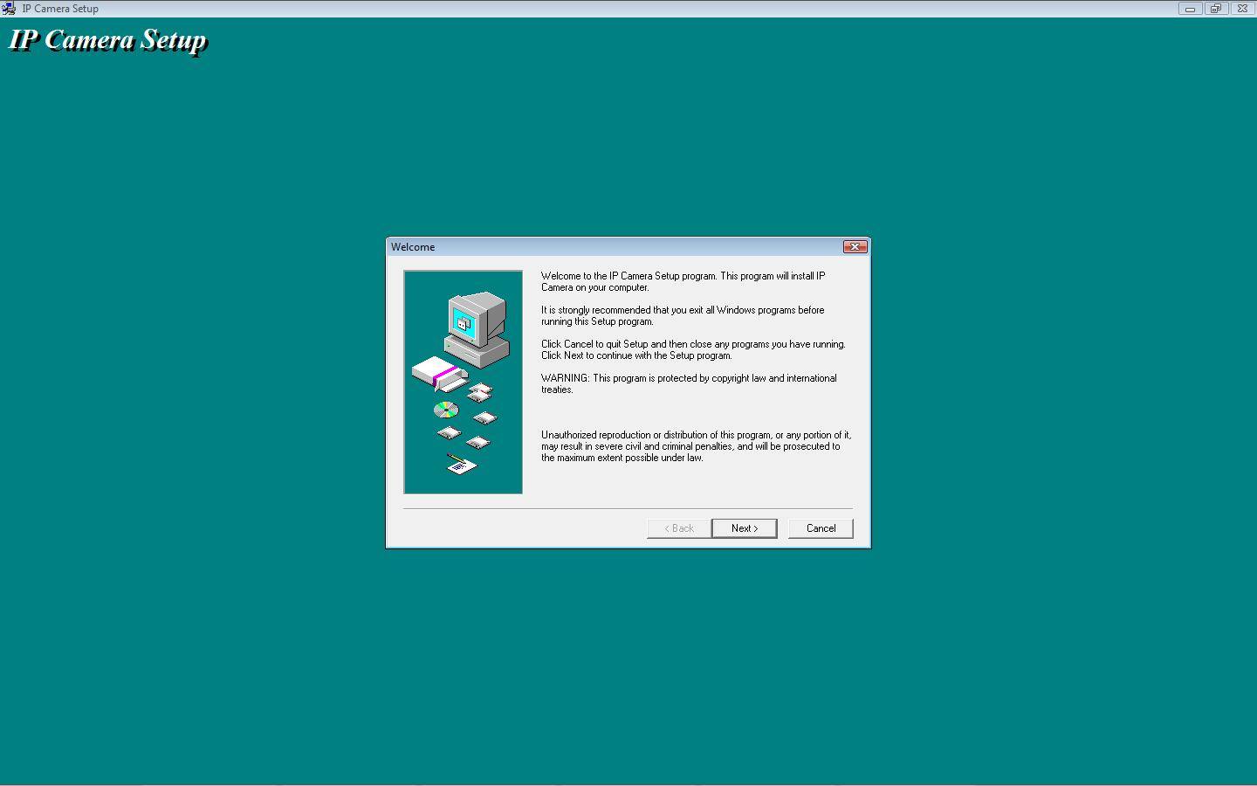The image size is (1257, 786).
Task: Click the Next button to continue setup
Action: 744,528
